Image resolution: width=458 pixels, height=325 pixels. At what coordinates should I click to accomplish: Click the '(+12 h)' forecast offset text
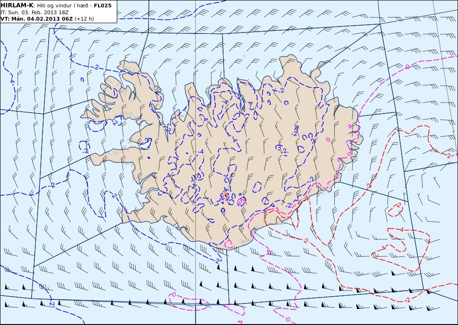[x=84, y=19]
